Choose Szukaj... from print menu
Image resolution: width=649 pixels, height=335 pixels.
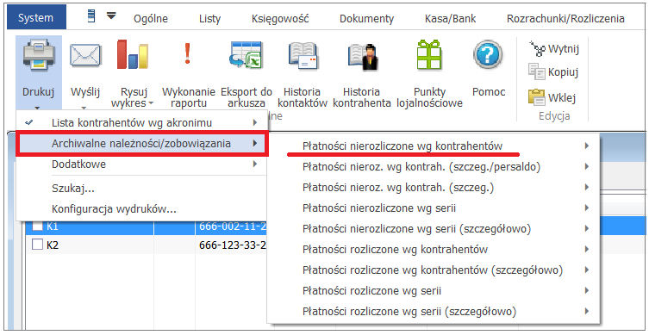click(x=142, y=189)
